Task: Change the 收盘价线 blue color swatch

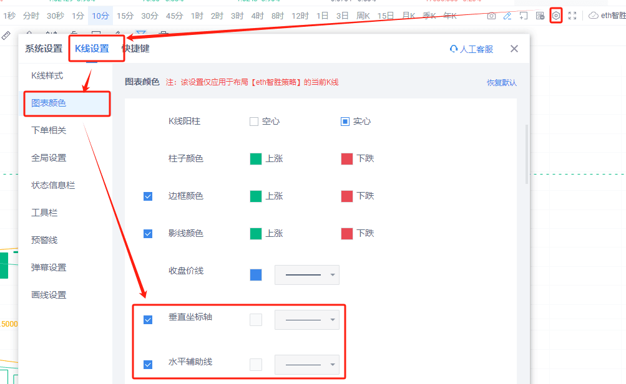Action: click(255, 275)
